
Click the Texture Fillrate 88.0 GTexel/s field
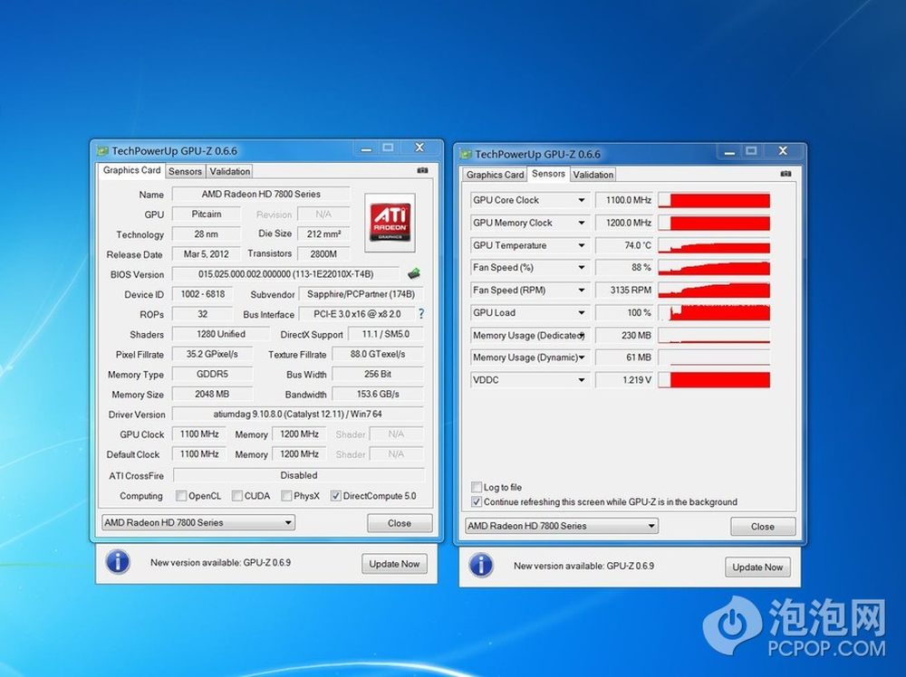378,355
